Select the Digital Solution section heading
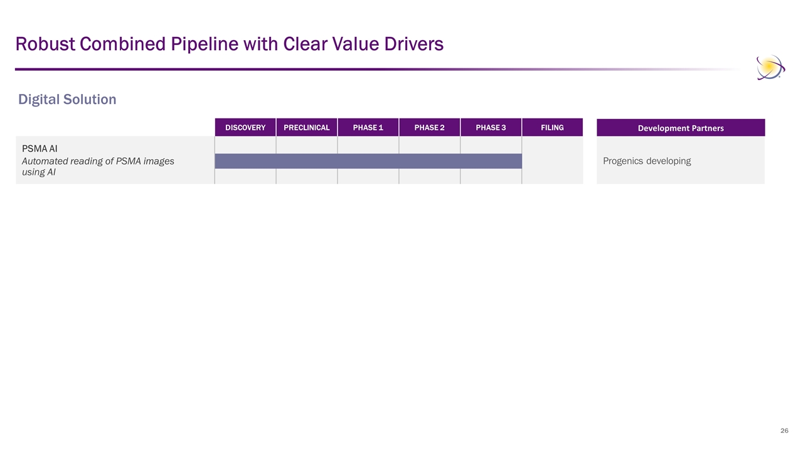The height and width of the screenshot is (451, 803). coord(67,99)
